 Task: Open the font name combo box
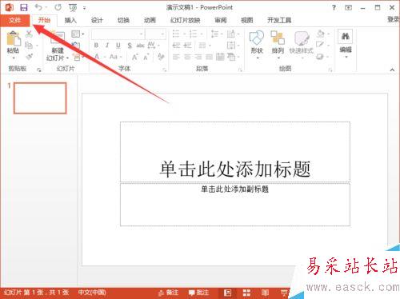pos(118,34)
